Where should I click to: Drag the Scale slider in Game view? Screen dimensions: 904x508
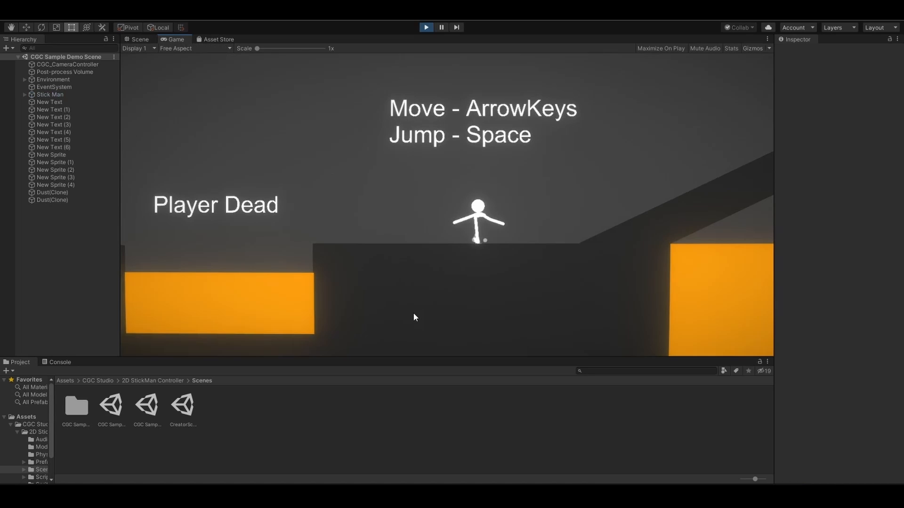tap(258, 48)
